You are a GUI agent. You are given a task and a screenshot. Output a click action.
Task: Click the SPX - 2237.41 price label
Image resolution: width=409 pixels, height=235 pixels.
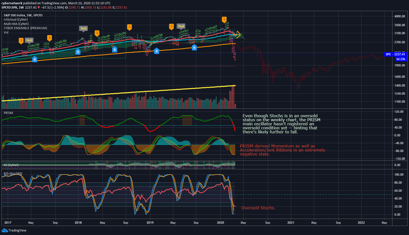(395, 54)
